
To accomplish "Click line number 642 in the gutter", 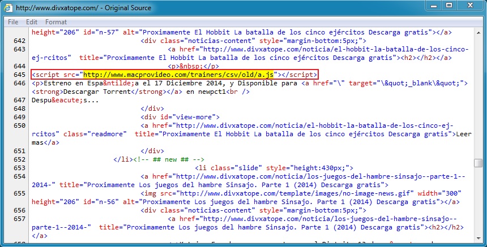I will [x=19, y=41].
